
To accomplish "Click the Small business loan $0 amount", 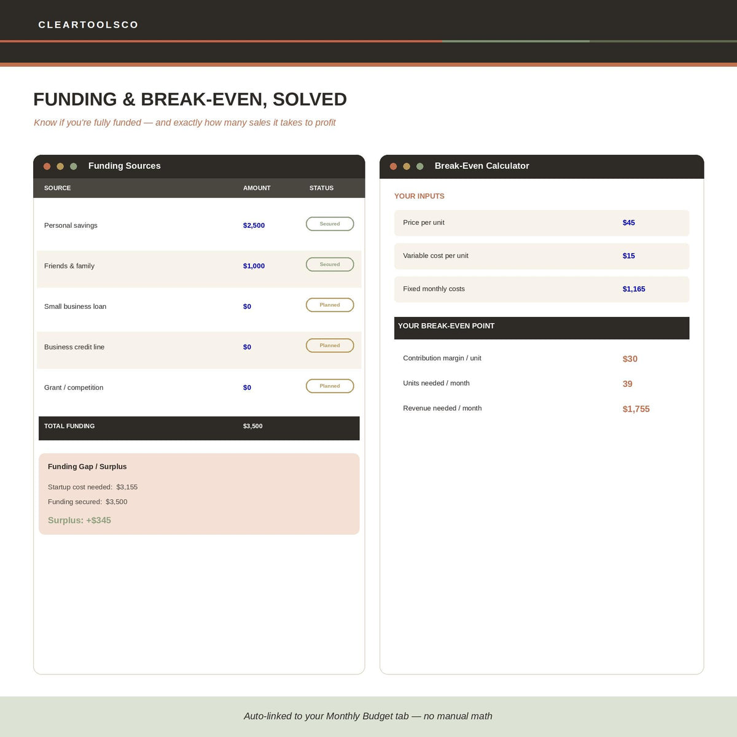I will pyautogui.click(x=247, y=306).
